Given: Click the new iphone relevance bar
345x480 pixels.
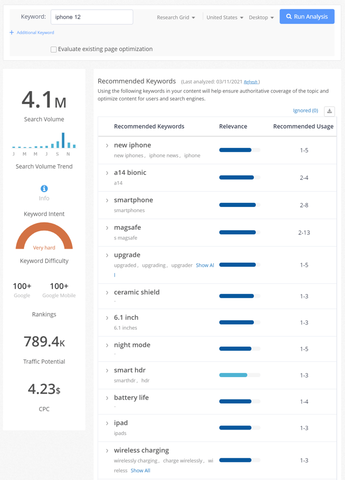Looking at the screenshot, I should 239,150.
